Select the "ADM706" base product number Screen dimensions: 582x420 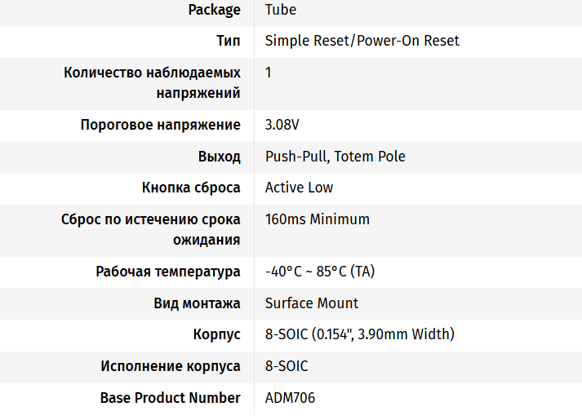click(290, 398)
